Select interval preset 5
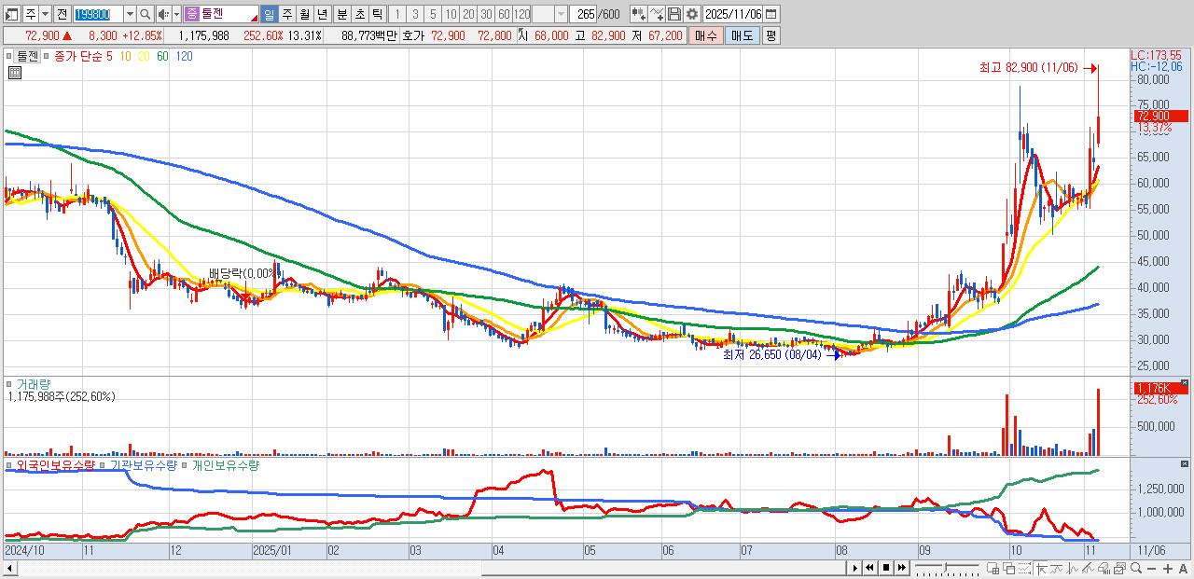Viewport: 1194px width, 579px height. [433, 15]
